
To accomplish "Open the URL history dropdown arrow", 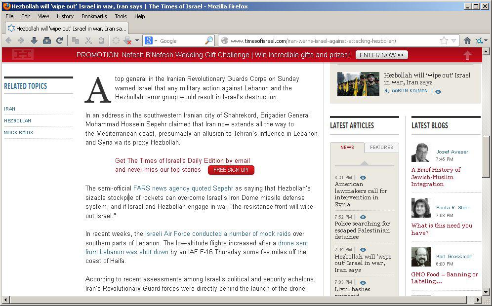I will click(454, 41).
